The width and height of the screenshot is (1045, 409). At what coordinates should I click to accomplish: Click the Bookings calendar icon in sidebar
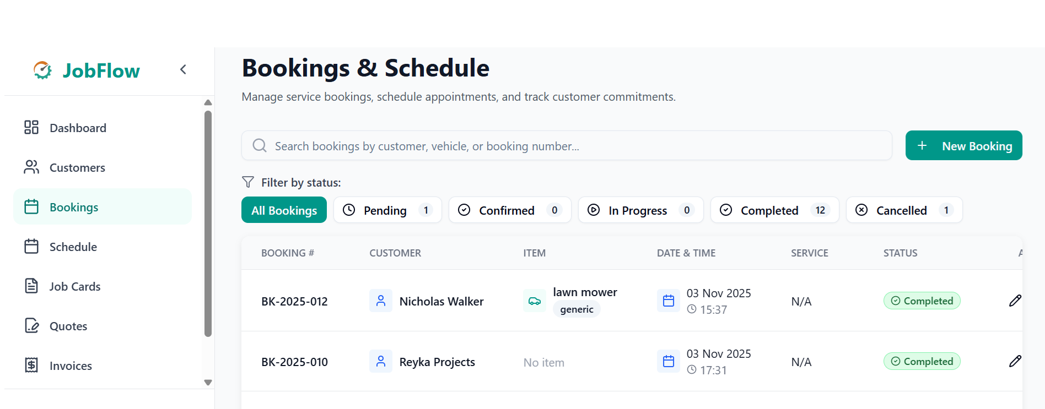click(x=31, y=206)
